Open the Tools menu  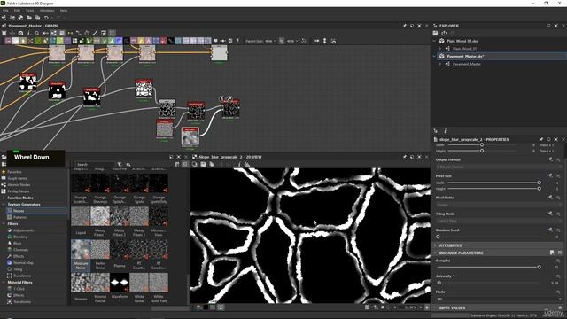coord(29,11)
